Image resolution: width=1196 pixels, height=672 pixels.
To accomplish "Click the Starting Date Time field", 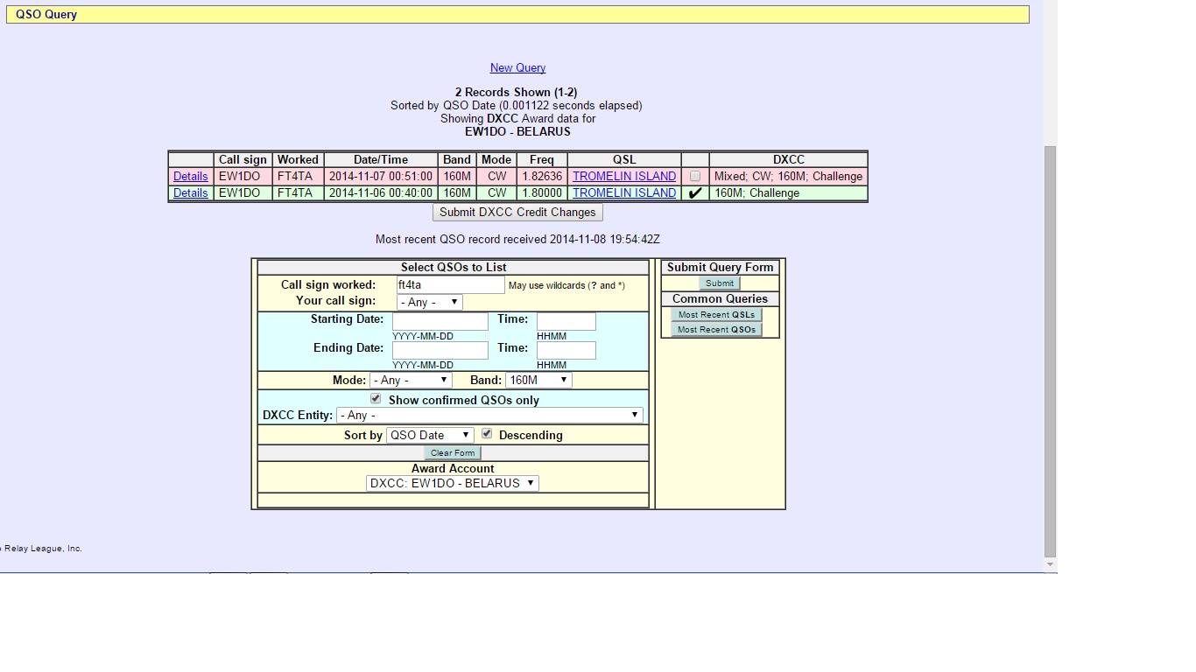I will click(x=566, y=322).
